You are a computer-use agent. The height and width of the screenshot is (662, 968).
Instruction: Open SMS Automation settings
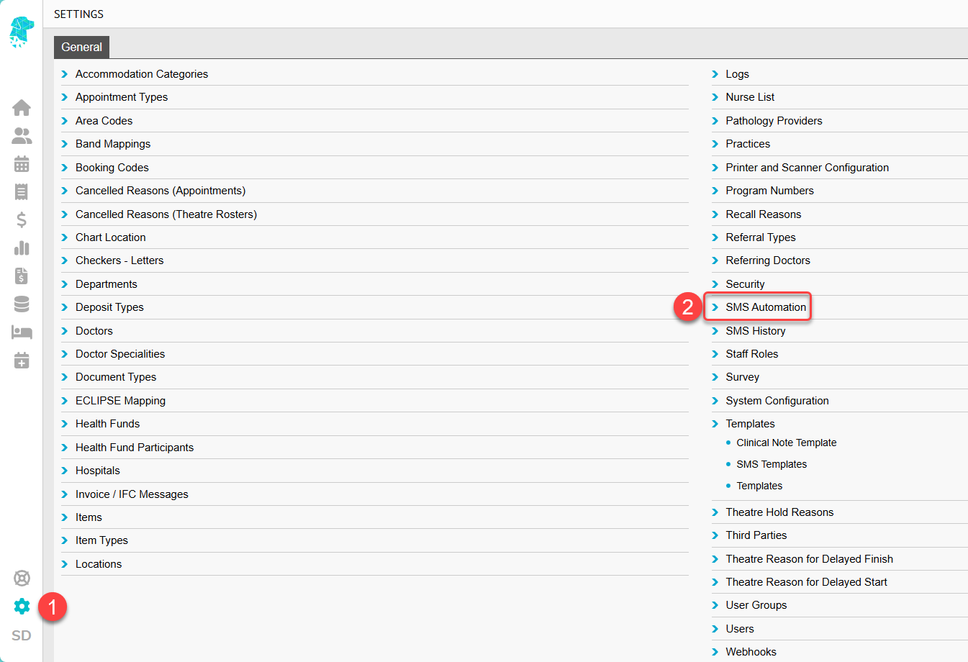[x=766, y=307]
